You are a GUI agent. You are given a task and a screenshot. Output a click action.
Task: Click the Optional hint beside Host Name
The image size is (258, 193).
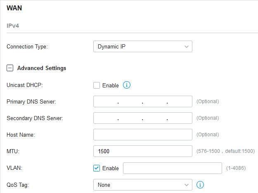click(x=208, y=135)
